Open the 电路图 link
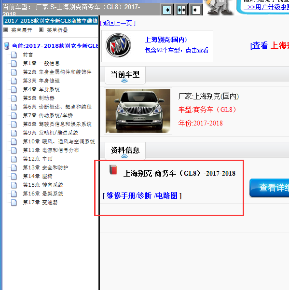Screen dimensions: 289x290 point(166,196)
